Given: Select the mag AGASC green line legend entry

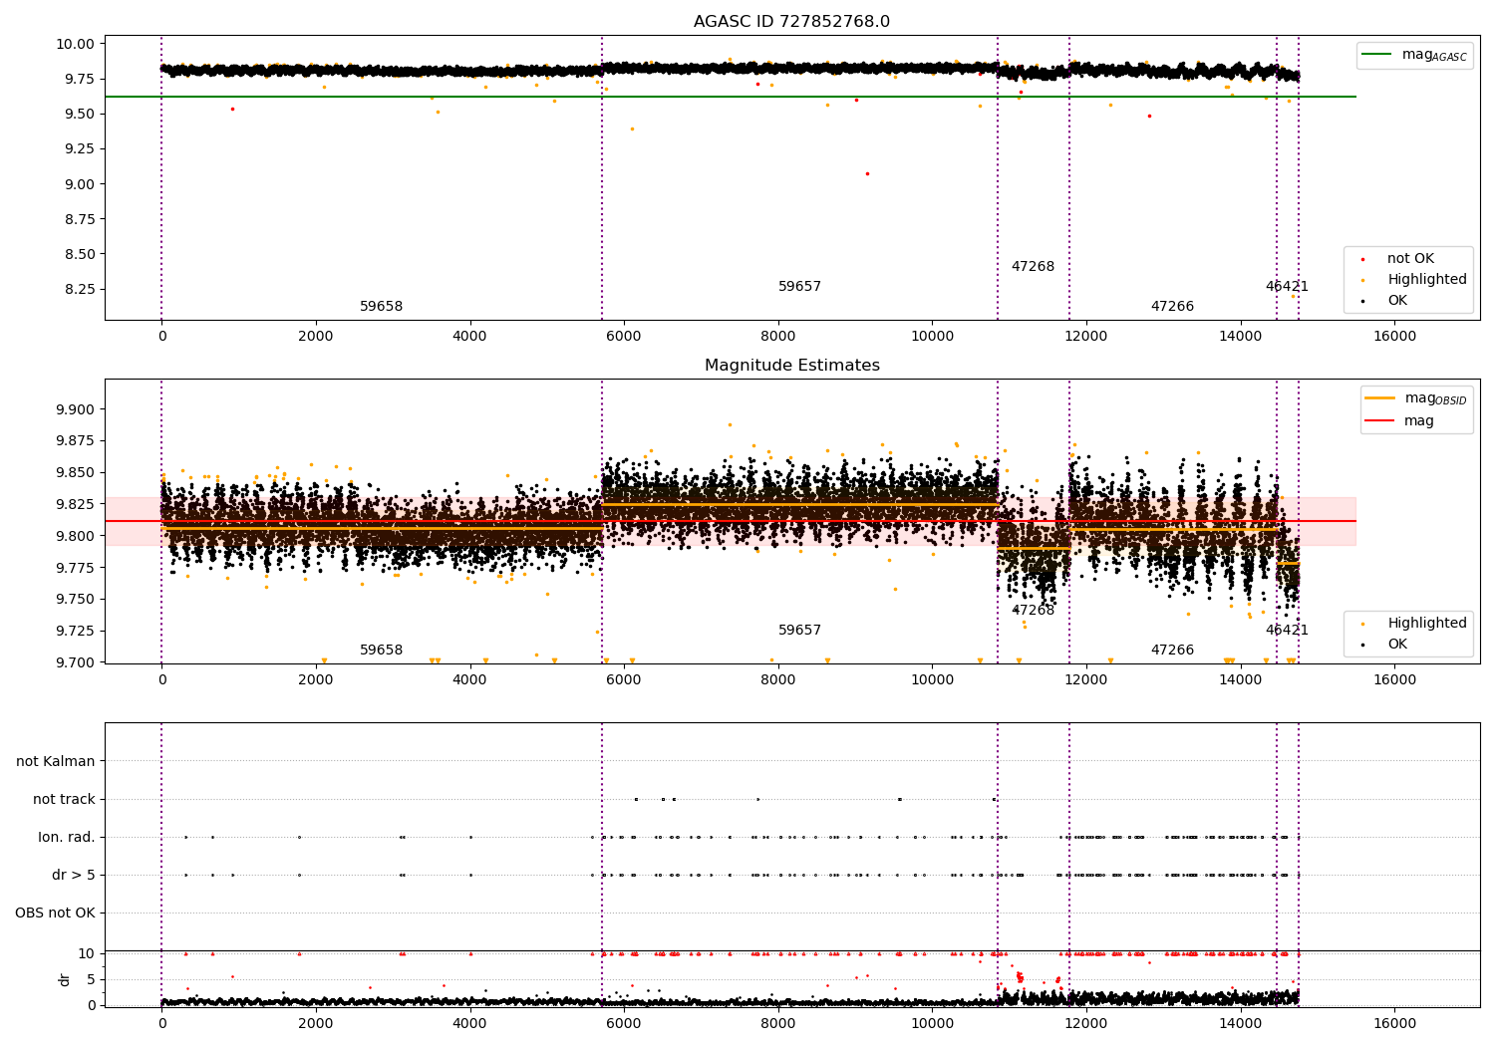Looking at the screenshot, I should coord(1414,55).
